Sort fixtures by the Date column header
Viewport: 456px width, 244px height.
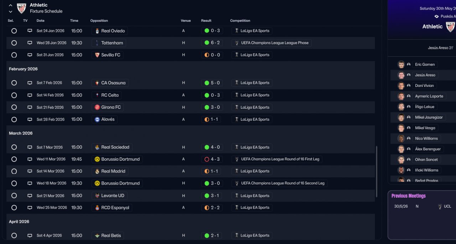(x=40, y=21)
